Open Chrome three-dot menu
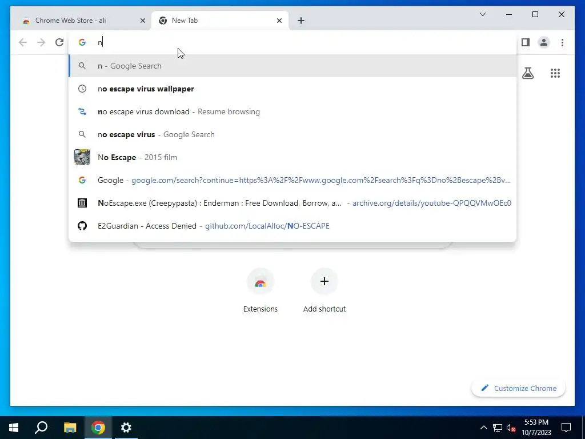This screenshot has width=585, height=439. (x=562, y=42)
